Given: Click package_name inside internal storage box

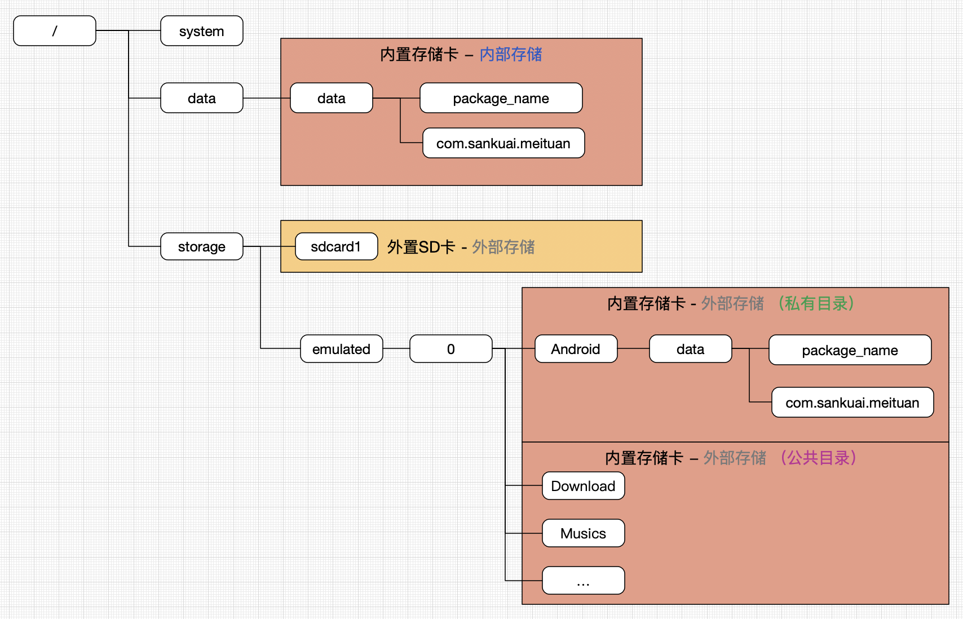Looking at the screenshot, I should coord(501,98).
